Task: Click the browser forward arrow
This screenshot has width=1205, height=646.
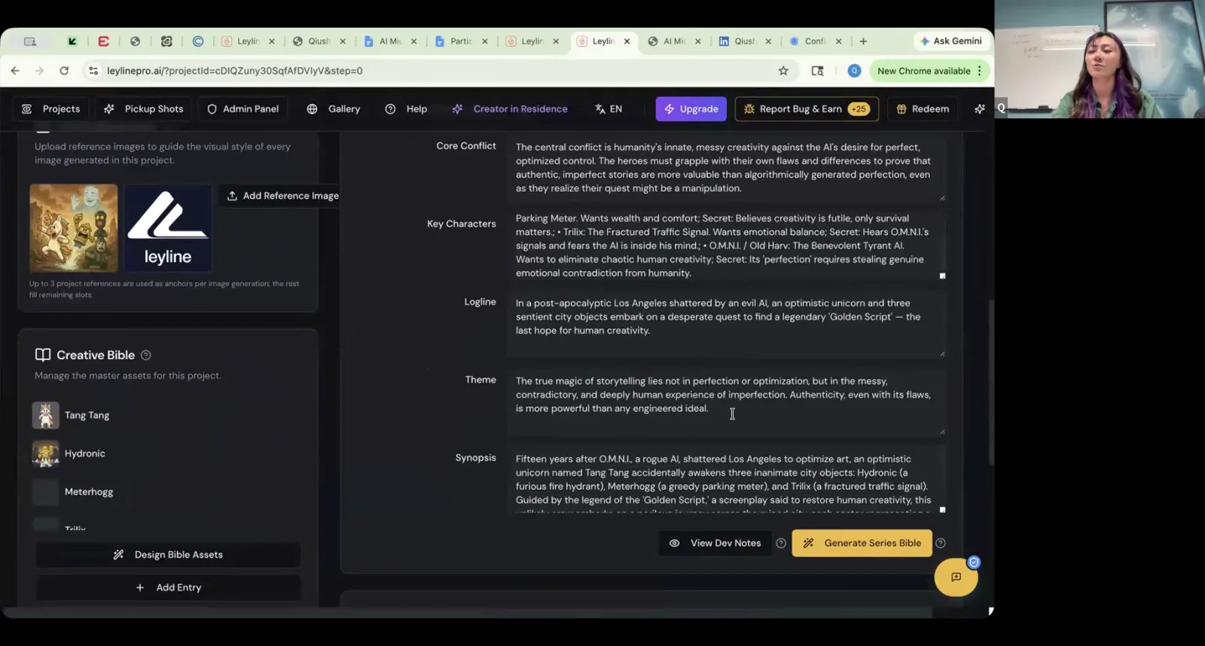Action: [x=39, y=71]
